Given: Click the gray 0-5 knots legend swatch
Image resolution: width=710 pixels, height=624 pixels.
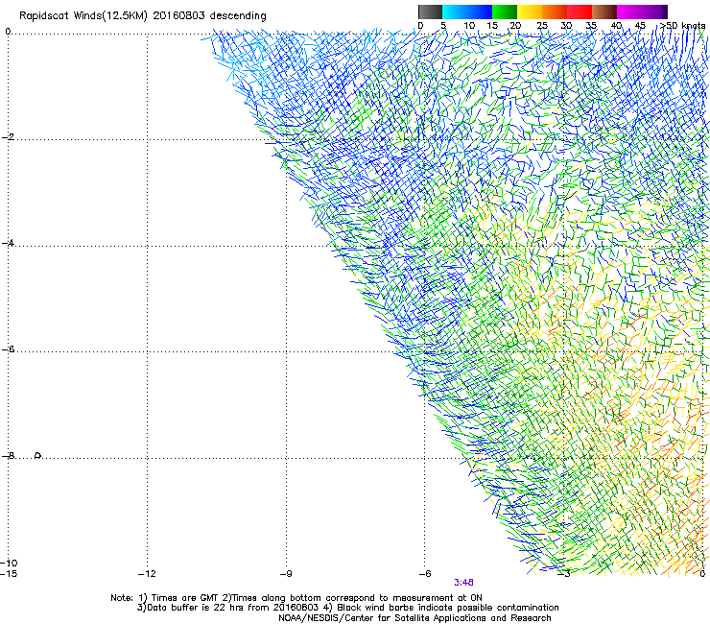Looking at the screenshot, I should tap(431, 12).
